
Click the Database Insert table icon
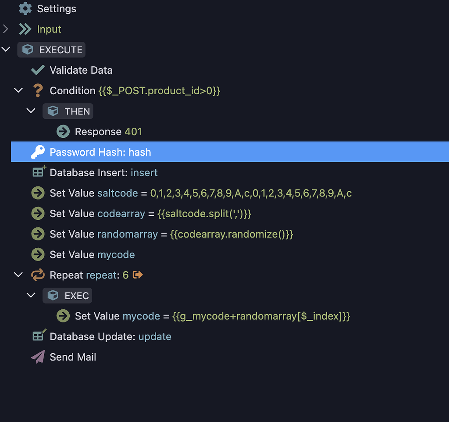[x=39, y=172]
